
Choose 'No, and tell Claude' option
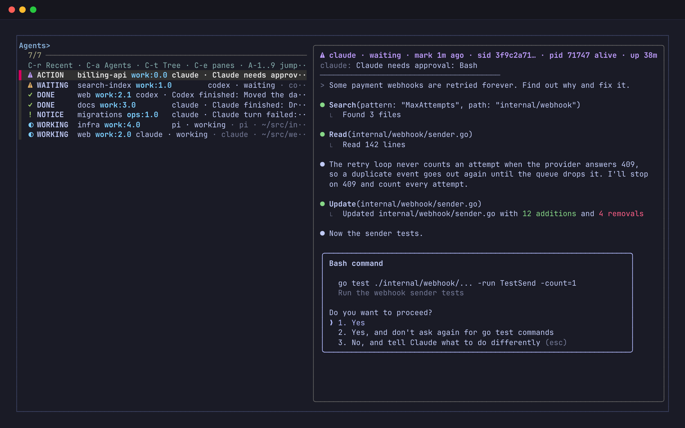[452, 342]
